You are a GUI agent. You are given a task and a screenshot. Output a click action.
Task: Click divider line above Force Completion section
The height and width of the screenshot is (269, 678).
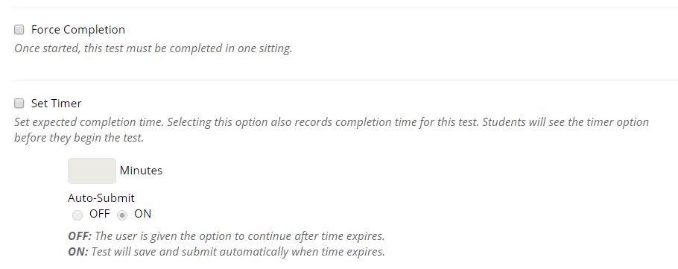(x=346, y=7)
